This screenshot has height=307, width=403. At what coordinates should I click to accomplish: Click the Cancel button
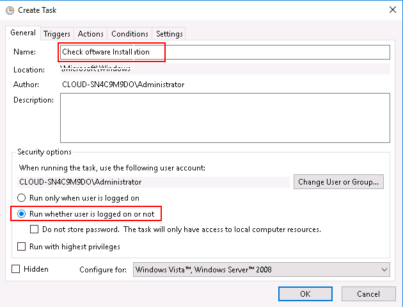point(368,294)
